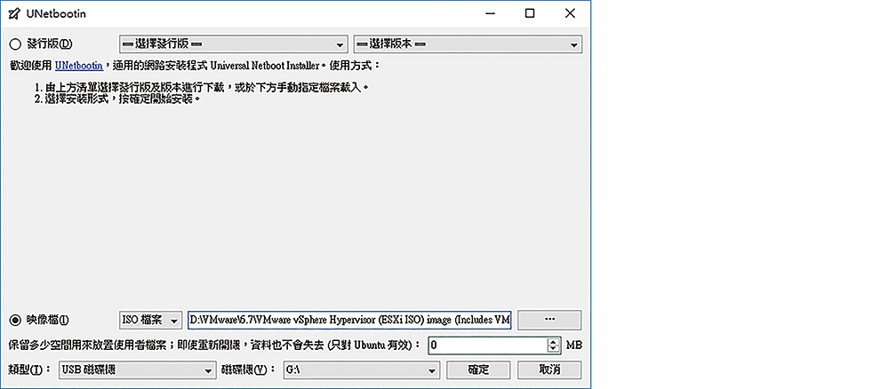889x389 pixels.
Task: Open the 類型 USB 磁碟機 dropdown
Action: (x=137, y=370)
